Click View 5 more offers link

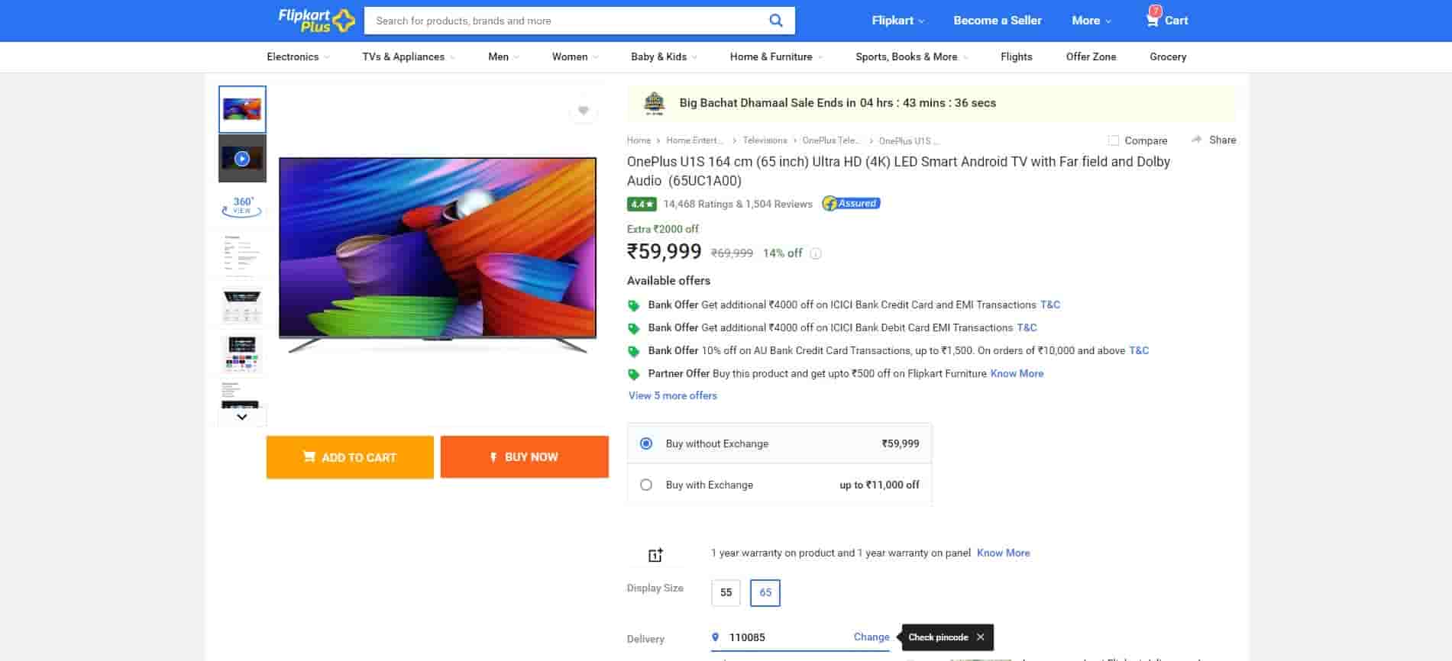click(x=673, y=395)
